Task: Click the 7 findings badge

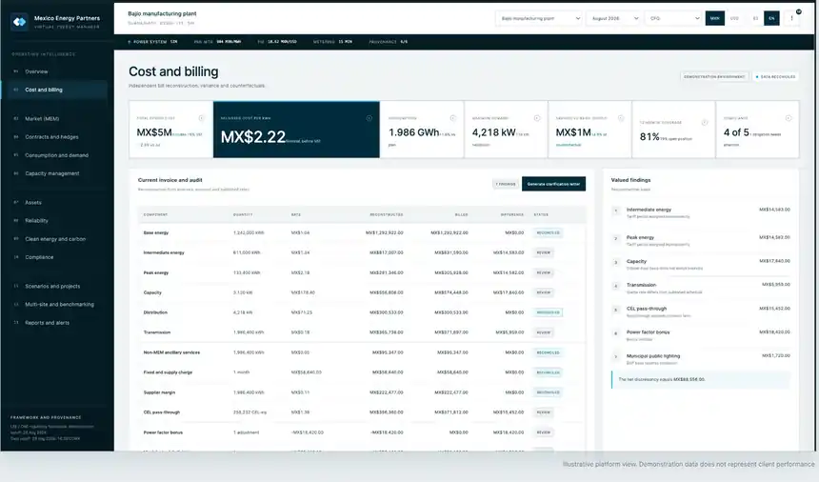Action: point(505,184)
